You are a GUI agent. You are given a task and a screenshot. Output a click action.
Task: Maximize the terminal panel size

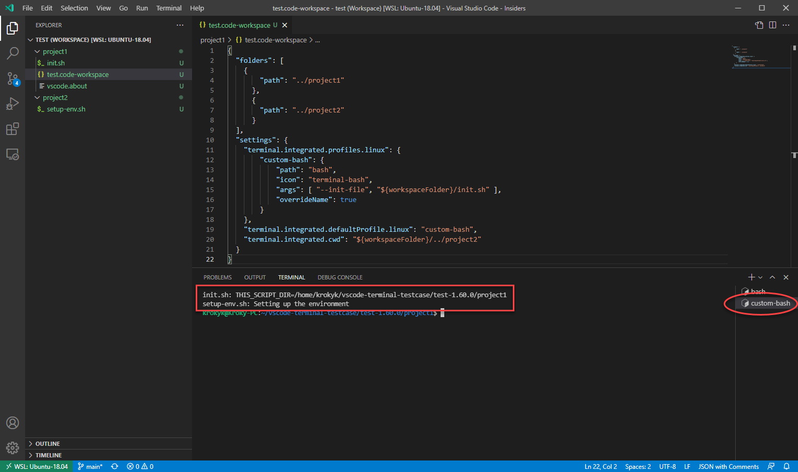pyautogui.click(x=772, y=277)
